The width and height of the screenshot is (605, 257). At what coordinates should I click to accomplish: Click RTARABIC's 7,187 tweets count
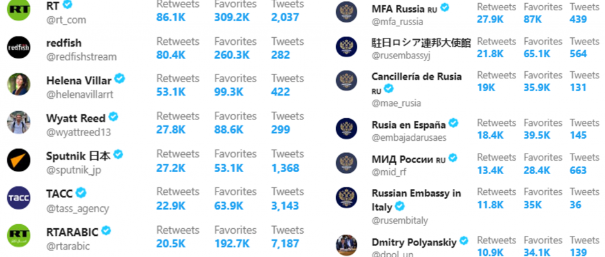click(284, 244)
